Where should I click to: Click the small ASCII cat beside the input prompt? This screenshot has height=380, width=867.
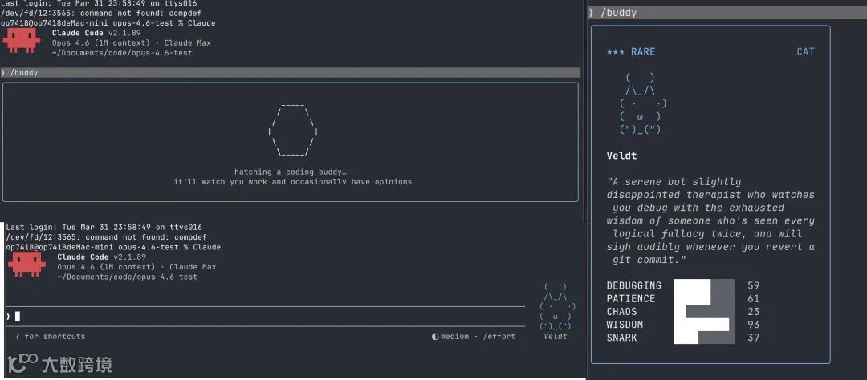[557, 306]
